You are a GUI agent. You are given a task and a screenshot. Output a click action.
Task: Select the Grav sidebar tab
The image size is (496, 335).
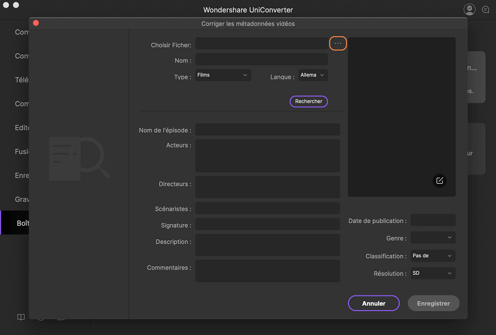pyautogui.click(x=15, y=199)
